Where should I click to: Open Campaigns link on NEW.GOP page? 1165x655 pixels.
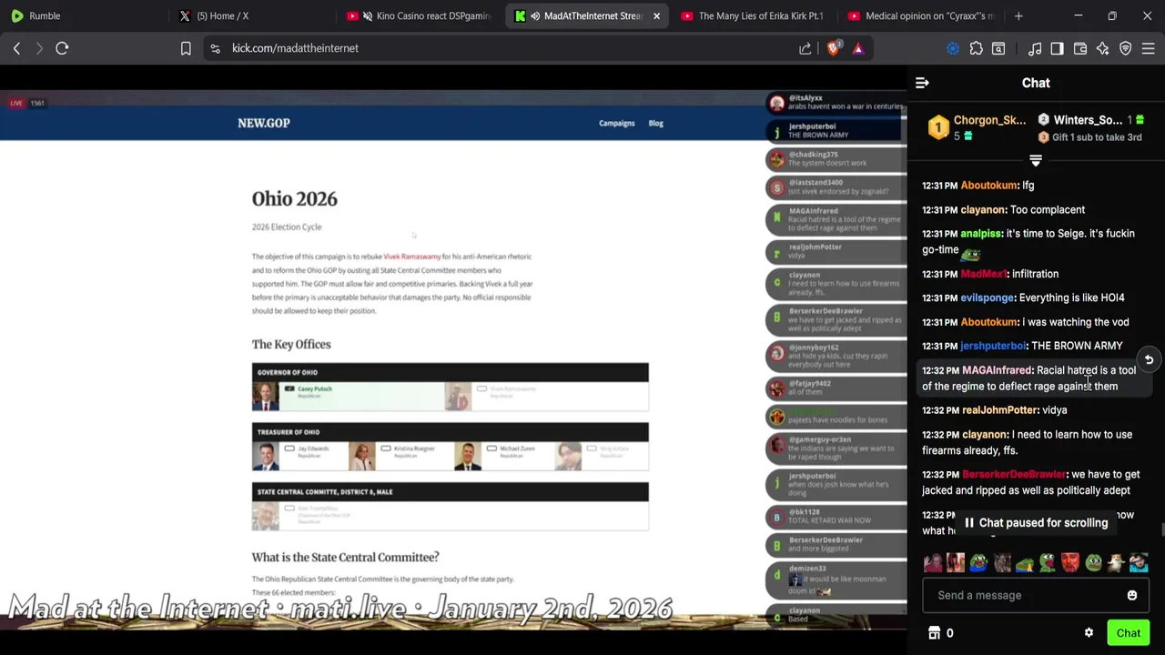coord(616,123)
